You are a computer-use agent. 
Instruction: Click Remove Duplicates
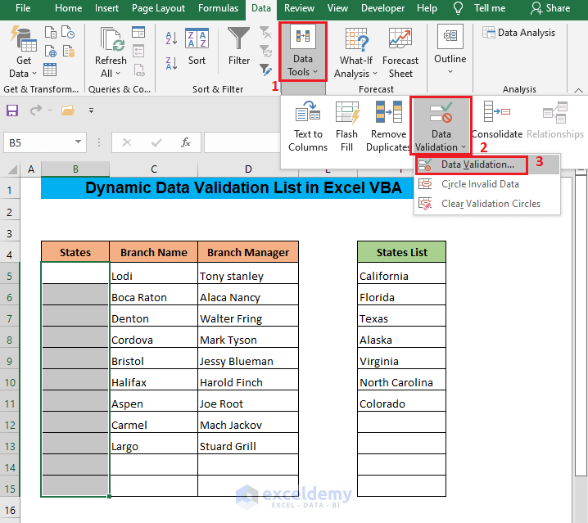tap(388, 126)
